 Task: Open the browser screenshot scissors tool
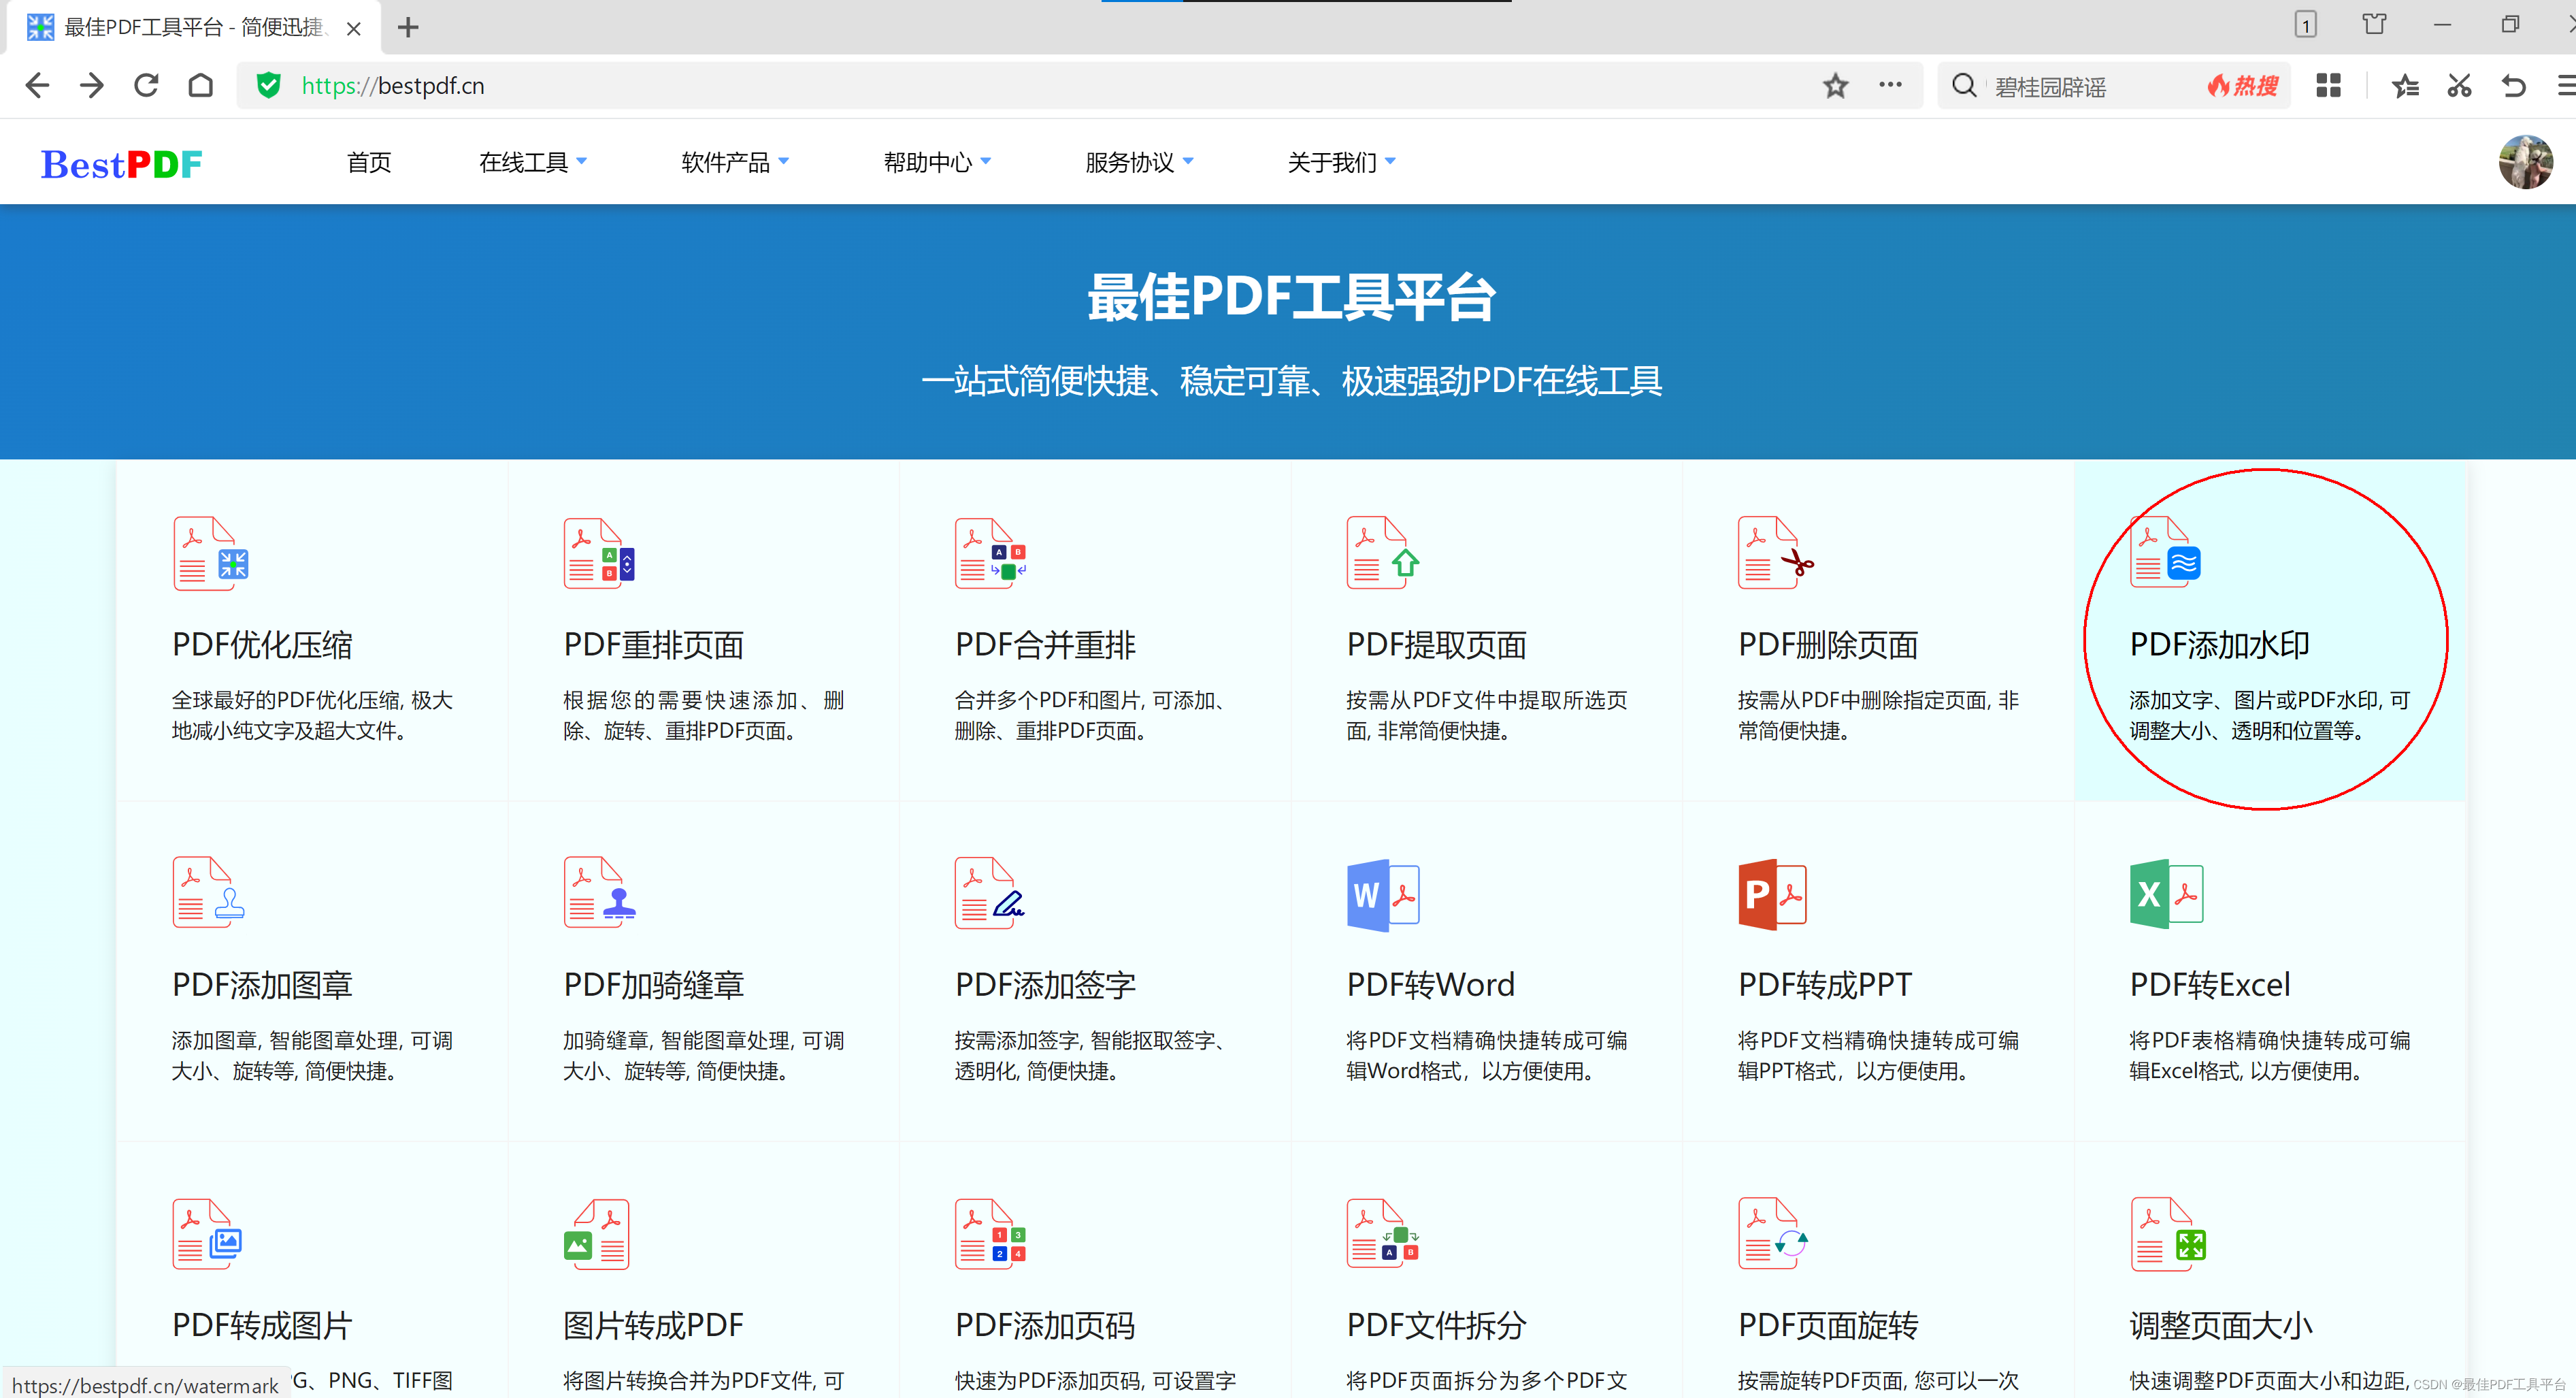pos(2459,86)
